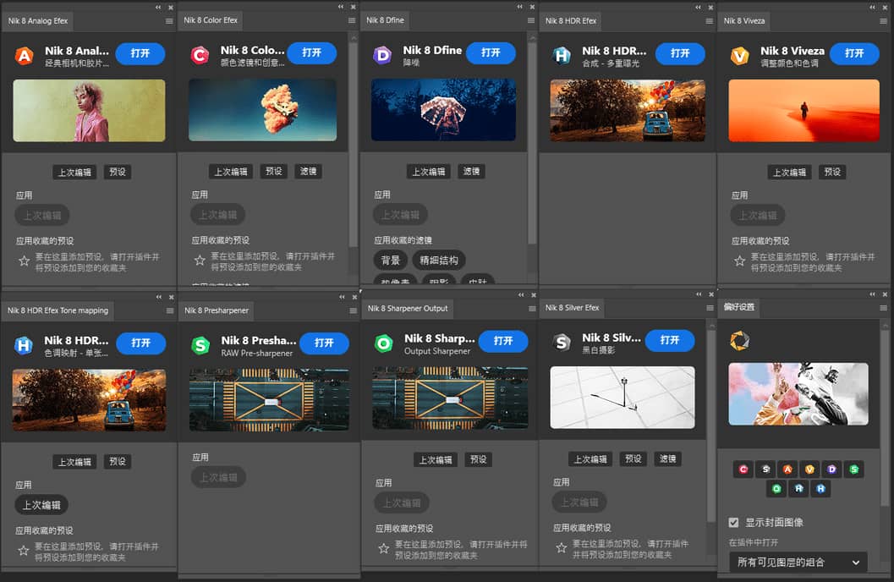Select the Nik 8 Analog Efex panel tab
This screenshot has height=582, width=894.
[38, 21]
